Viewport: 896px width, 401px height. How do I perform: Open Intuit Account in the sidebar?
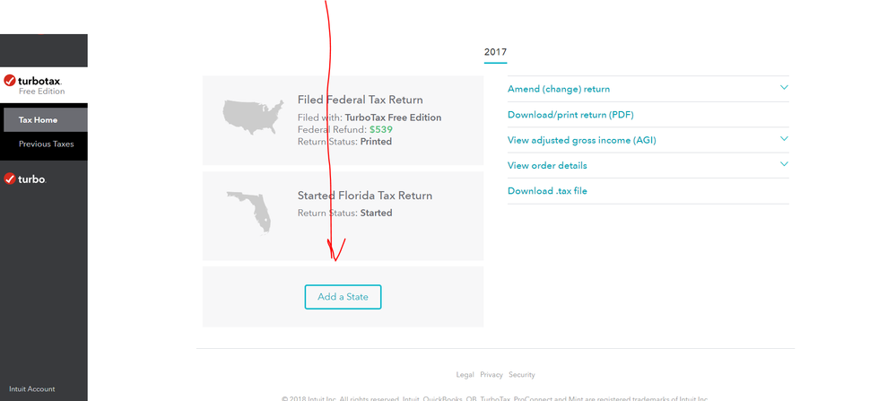click(x=32, y=388)
